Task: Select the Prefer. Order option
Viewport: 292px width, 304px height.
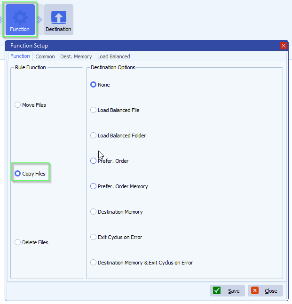Action: pyautogui.click(x=110, y=161)
